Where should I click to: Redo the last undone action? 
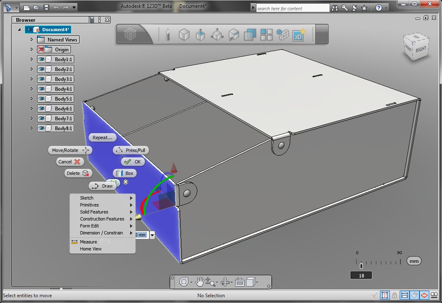click(x=65, y=8)
